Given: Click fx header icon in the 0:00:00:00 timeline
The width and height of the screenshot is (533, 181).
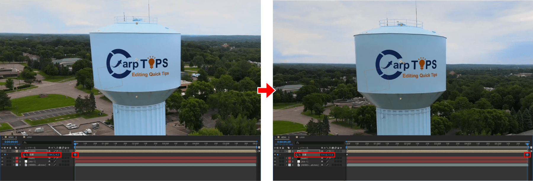Looking at the screenshot, I should point(57,148).
